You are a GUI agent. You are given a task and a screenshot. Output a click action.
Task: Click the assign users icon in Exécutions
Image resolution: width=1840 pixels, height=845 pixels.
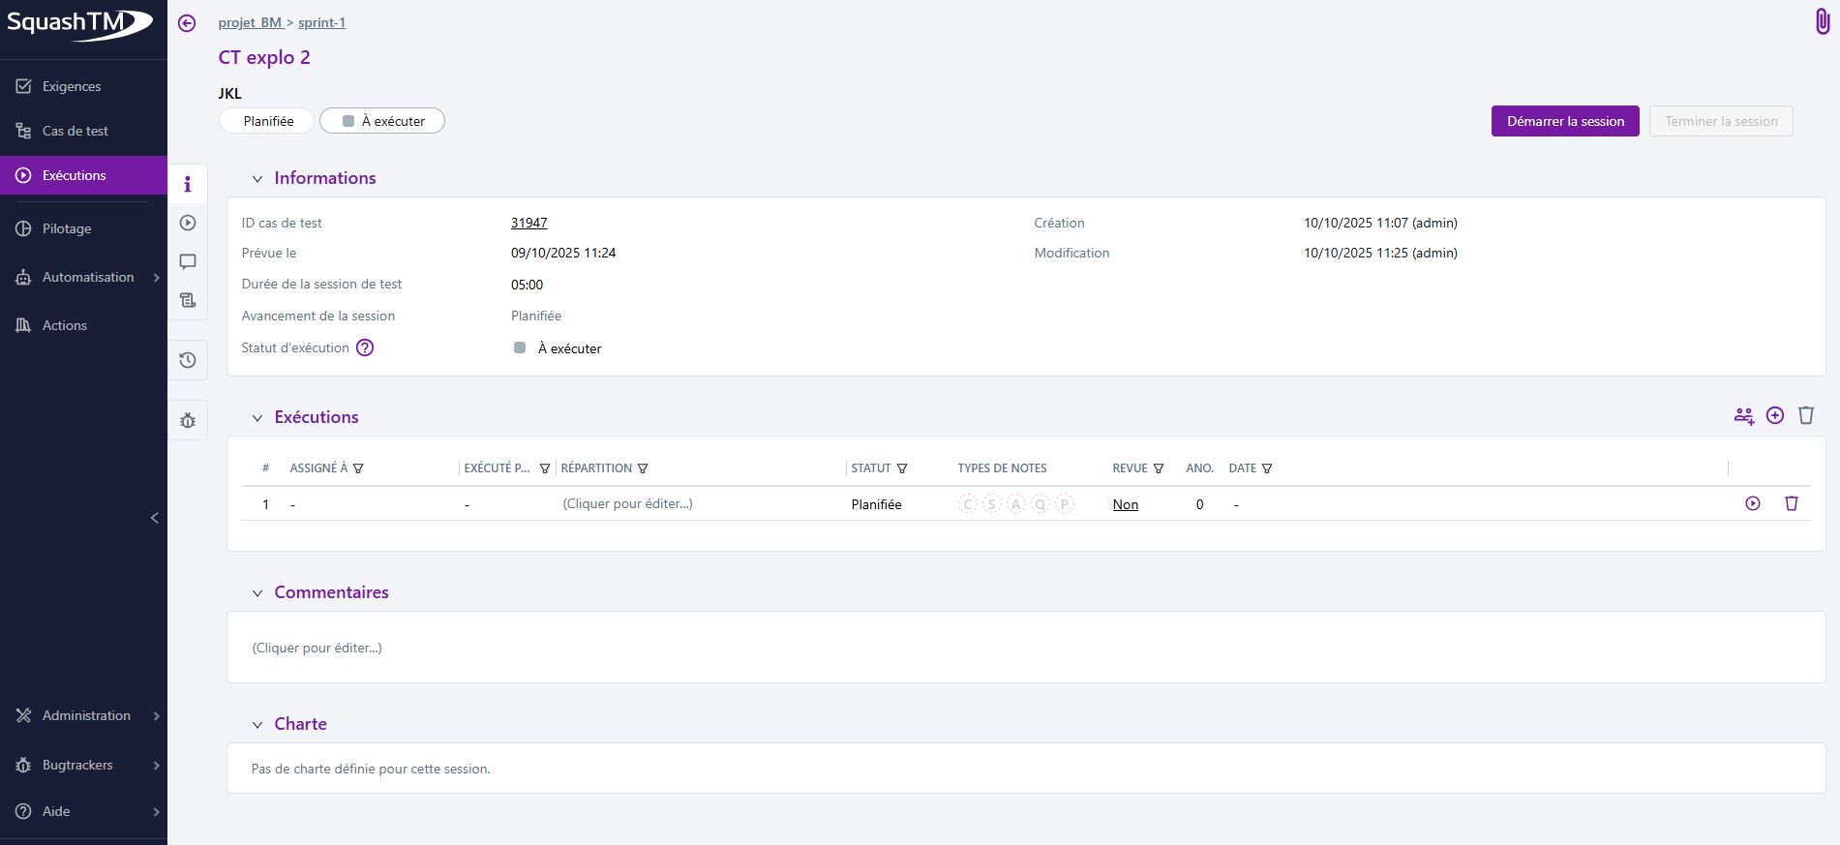(x=1743, y=415)
